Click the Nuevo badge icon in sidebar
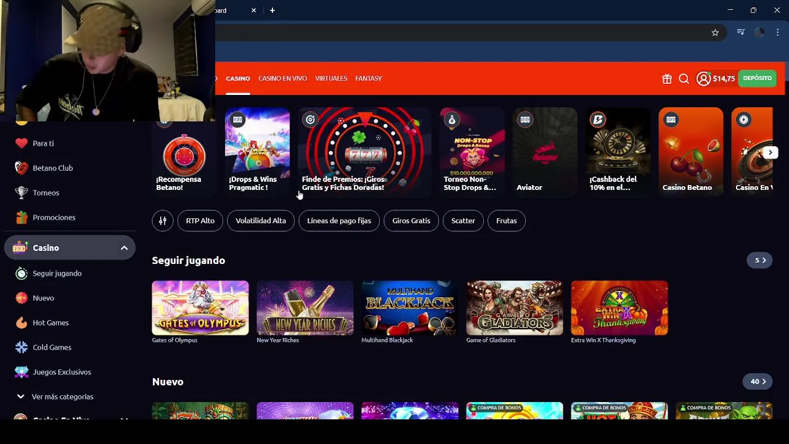Viewport: 789px width, 444px height. tap(22, 298)
